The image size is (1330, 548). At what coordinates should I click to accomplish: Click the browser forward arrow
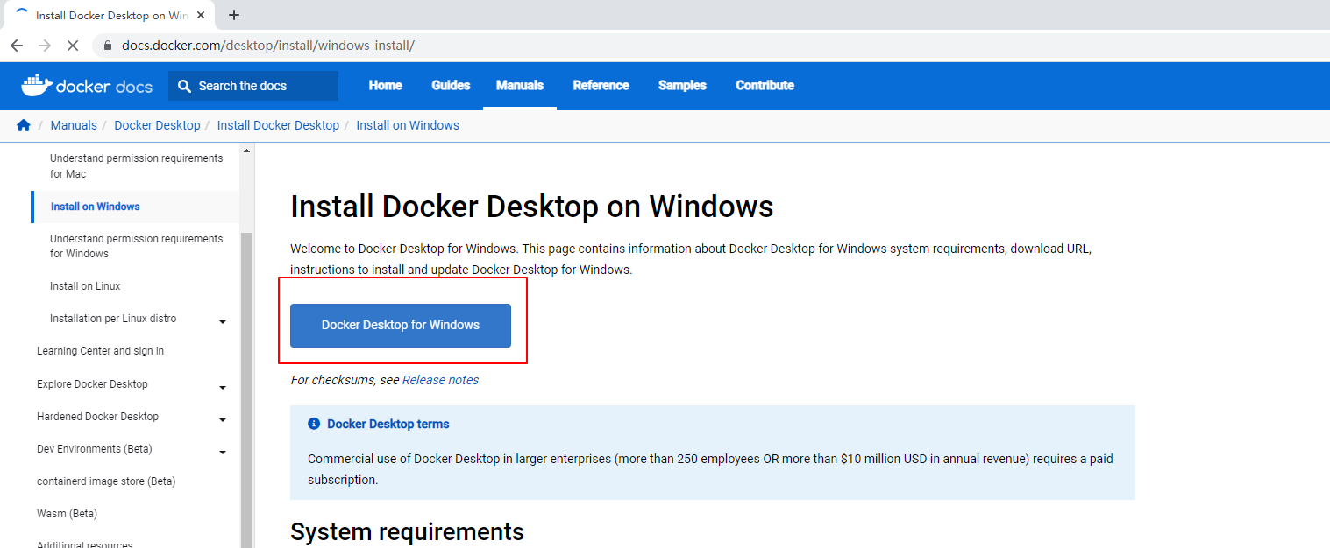45,46
